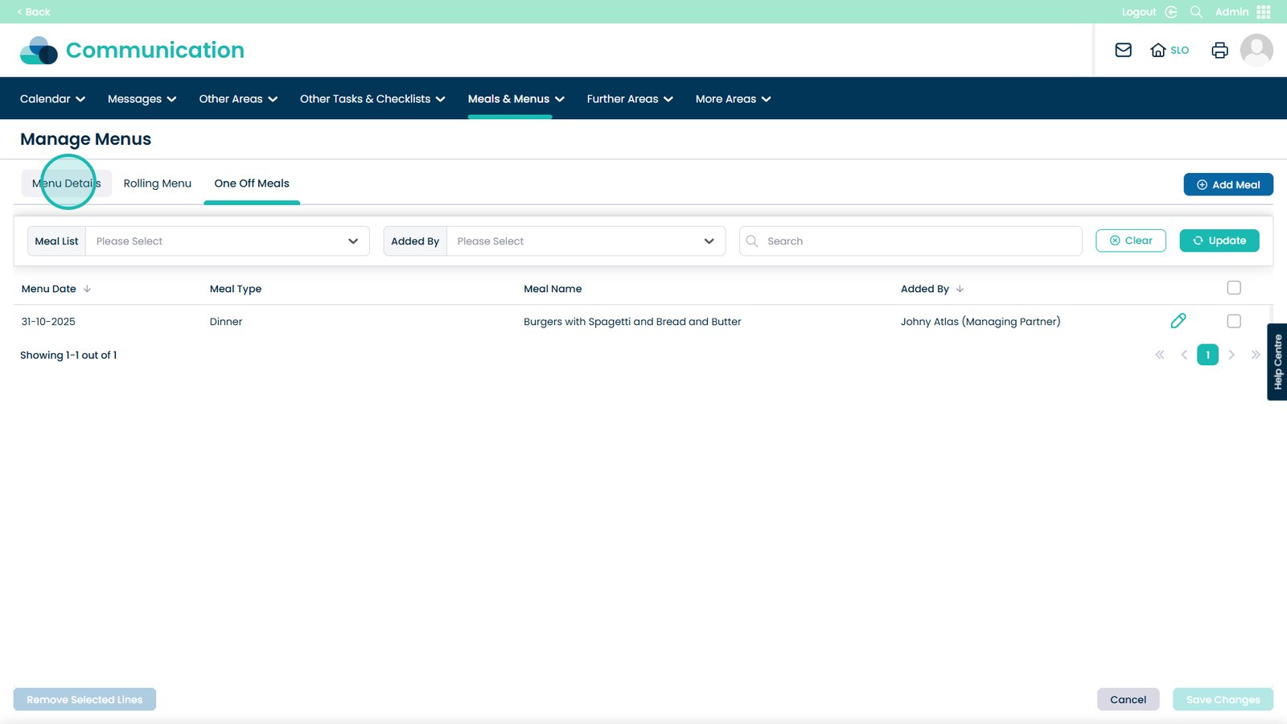Open the user profile avatar

pos(1256,50)
